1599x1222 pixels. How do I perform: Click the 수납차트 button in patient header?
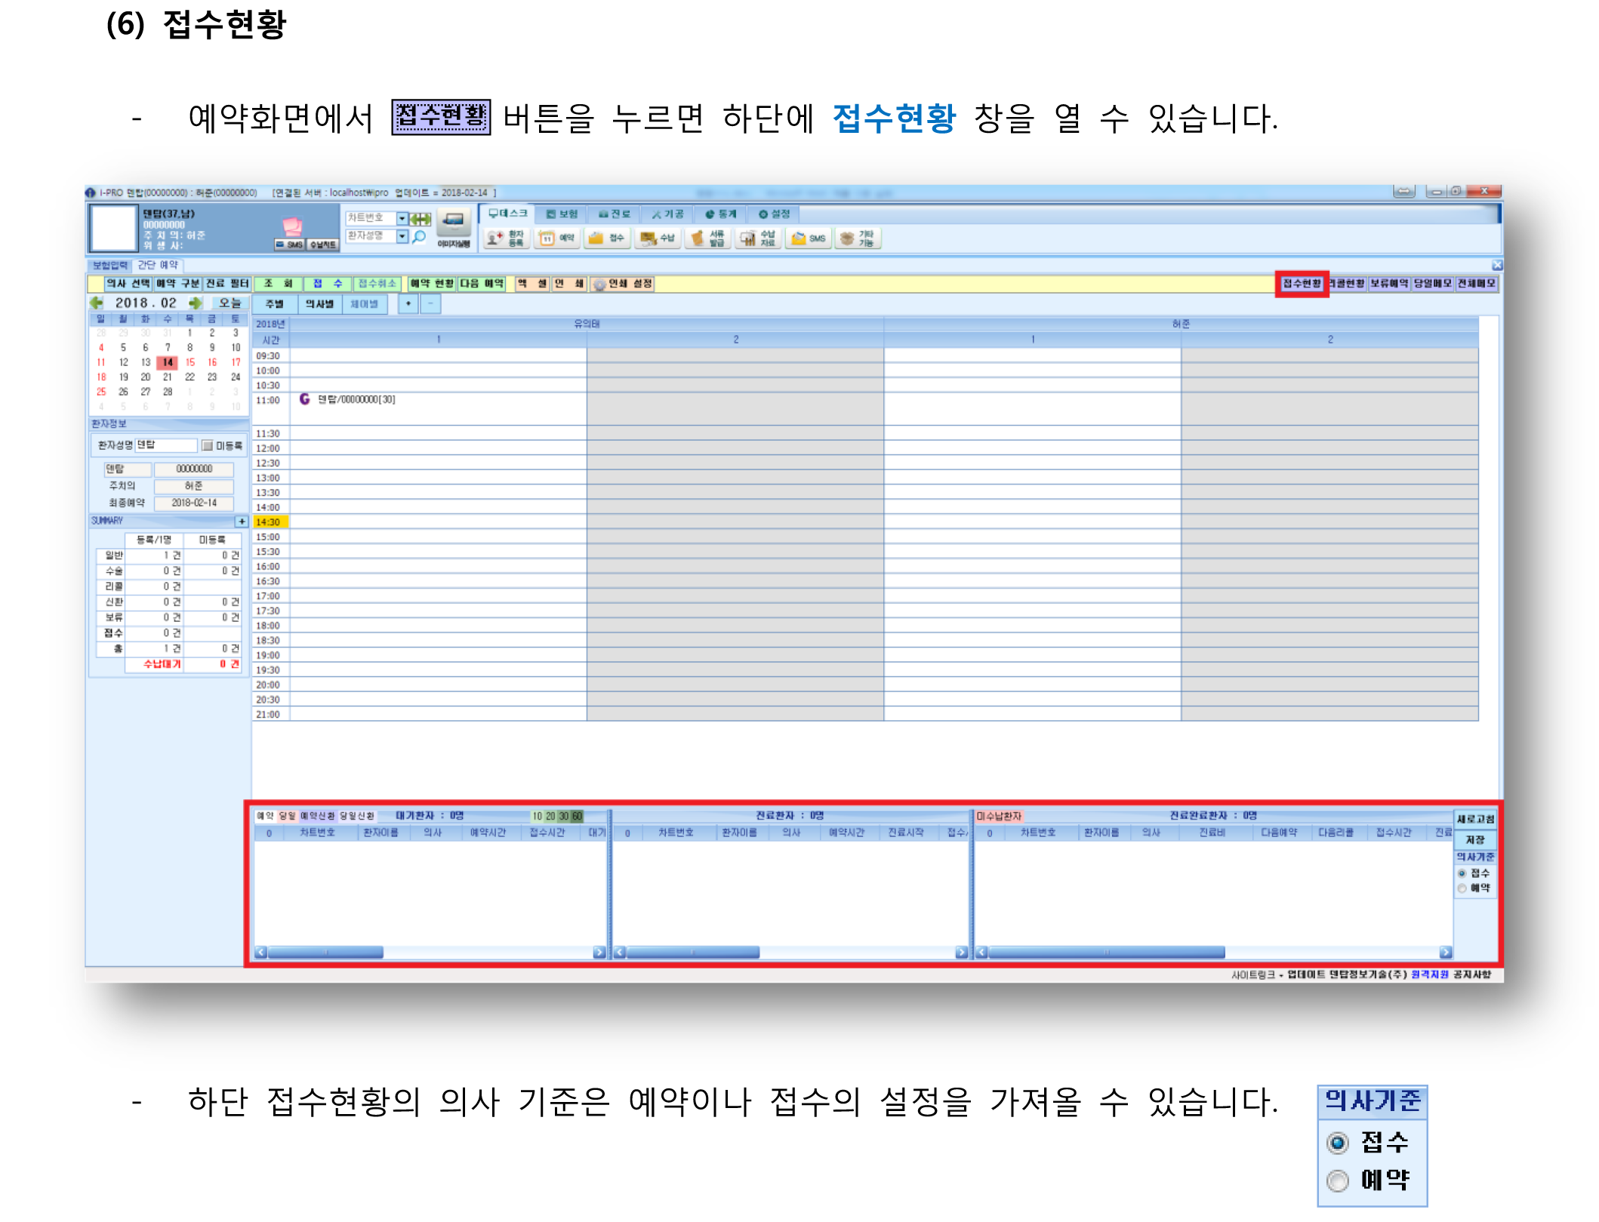tap(322, 245)
